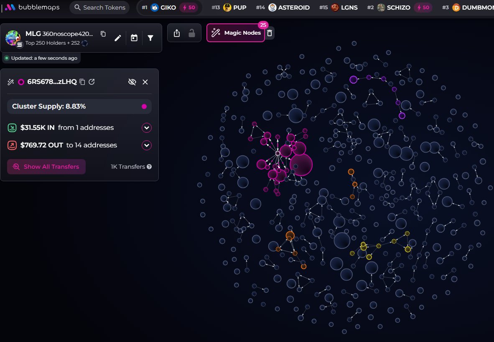Screen dimensions: 494x342
Task: Click the 1K Transfers help icon
Action: pos(149,167)
